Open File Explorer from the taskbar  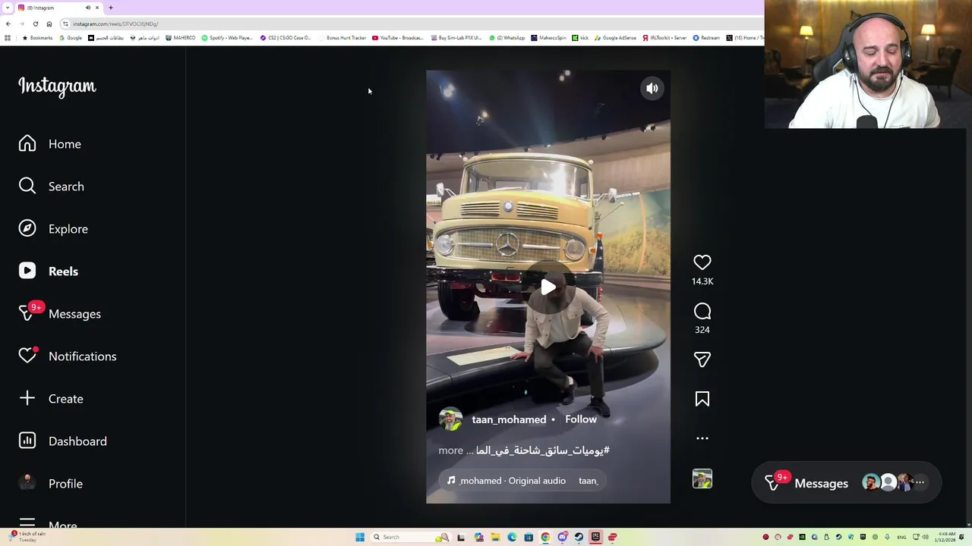[495, 537]
